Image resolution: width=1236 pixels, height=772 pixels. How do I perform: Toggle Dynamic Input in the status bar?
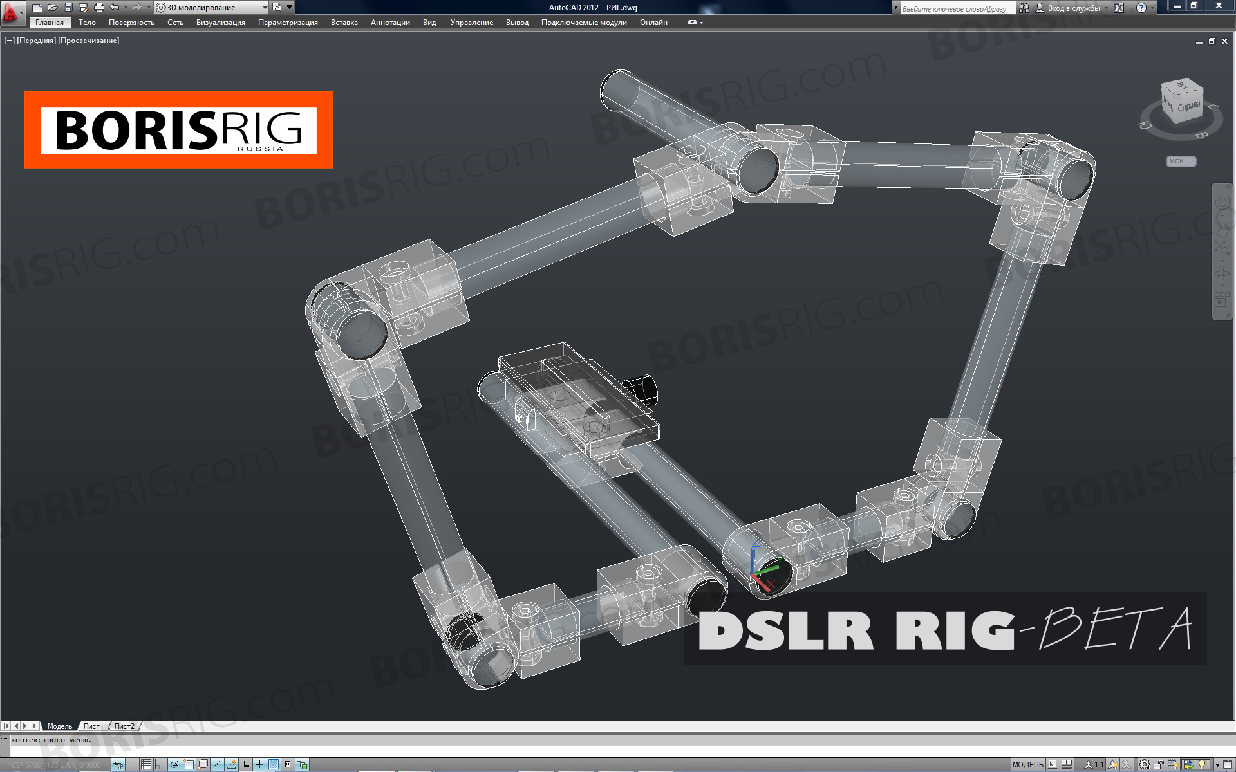point(245,764)
